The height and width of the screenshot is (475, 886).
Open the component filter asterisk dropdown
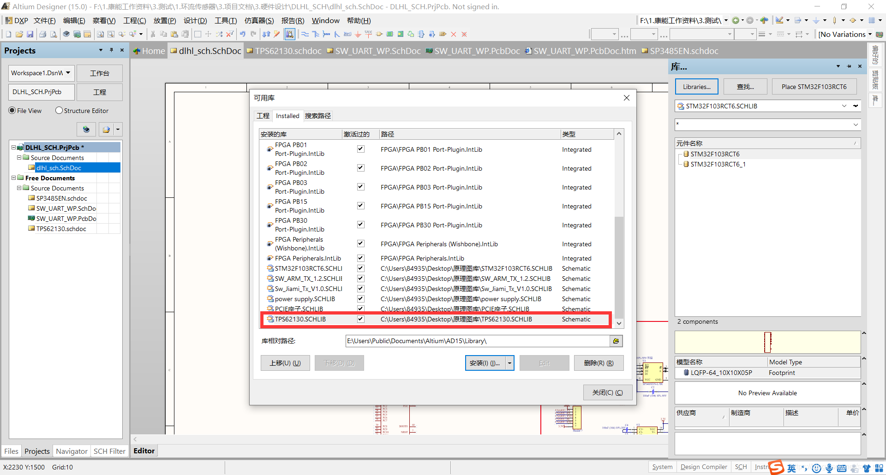pyautogui.click(x=856, y=125)
